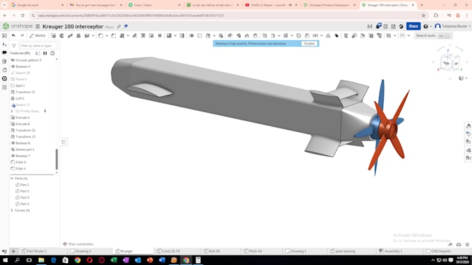Open the comments panel speech bubble icon
The width and height of the screenshot is (472, 265).
[x=4, y=53]
